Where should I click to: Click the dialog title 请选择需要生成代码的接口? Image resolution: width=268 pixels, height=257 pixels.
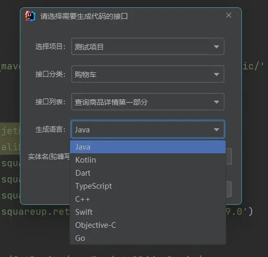point(84,16)
